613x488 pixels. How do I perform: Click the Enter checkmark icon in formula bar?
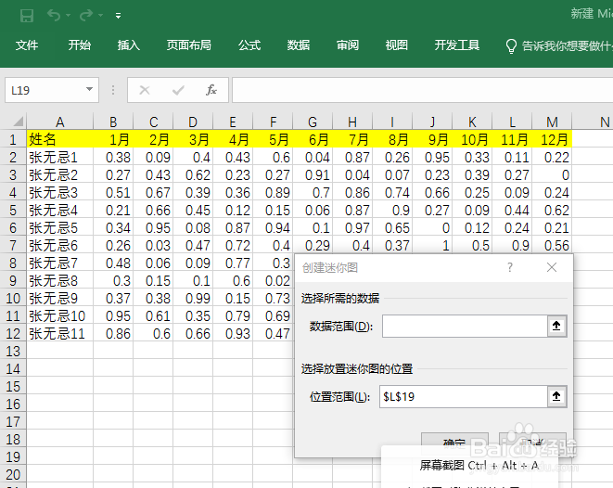178,90
